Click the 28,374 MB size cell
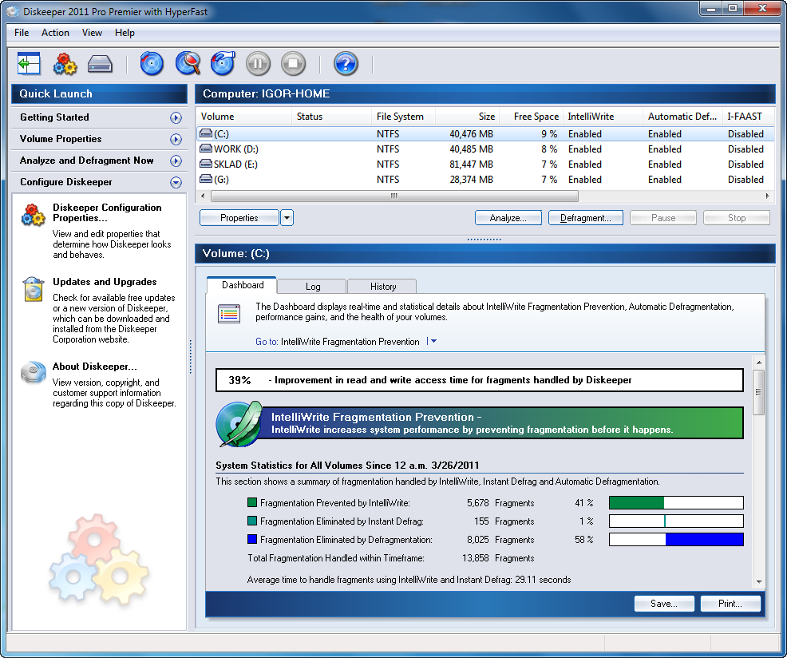787x658 pixels. (471, 180)
